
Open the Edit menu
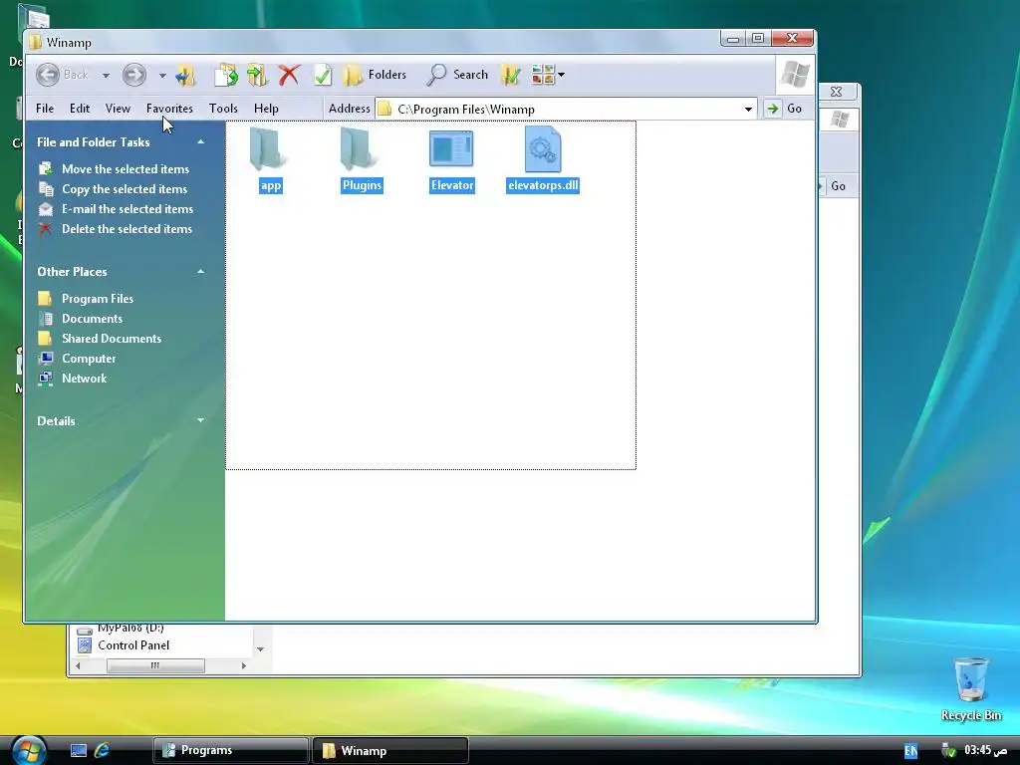point(80,109)
